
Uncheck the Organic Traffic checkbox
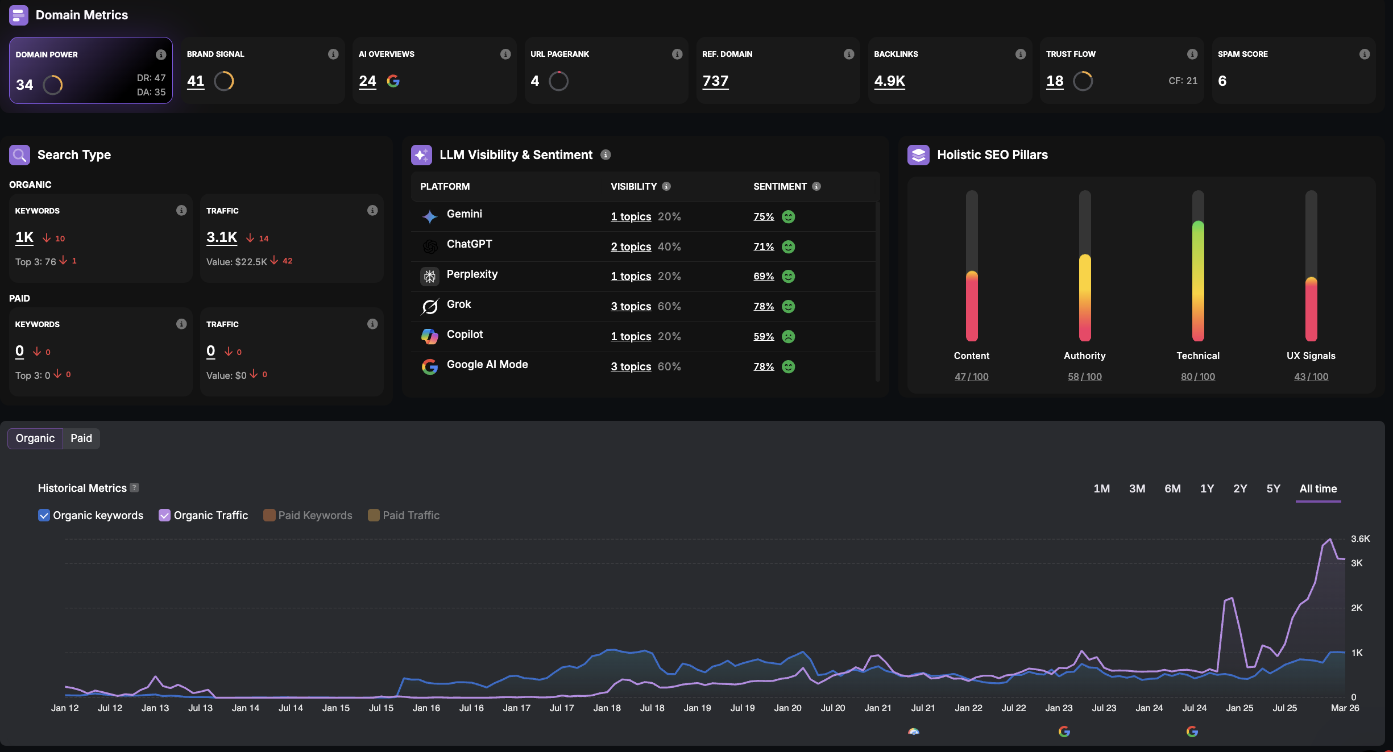coord(164,515)
